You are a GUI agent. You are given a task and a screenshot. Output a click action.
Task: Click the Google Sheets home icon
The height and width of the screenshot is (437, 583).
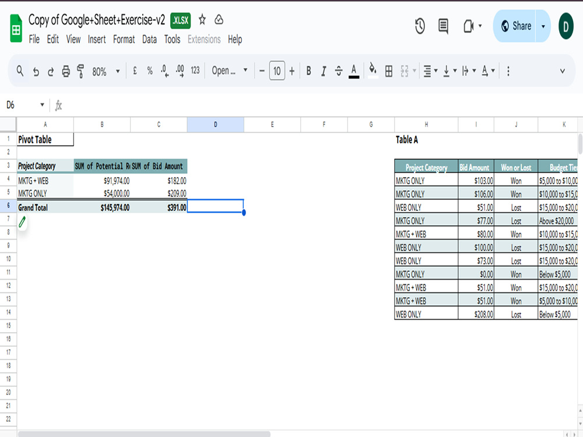point(16,28)
